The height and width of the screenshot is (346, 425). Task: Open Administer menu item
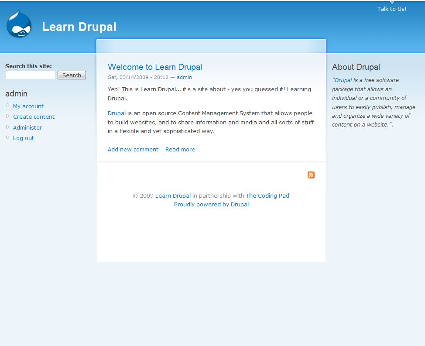(27, 127)
